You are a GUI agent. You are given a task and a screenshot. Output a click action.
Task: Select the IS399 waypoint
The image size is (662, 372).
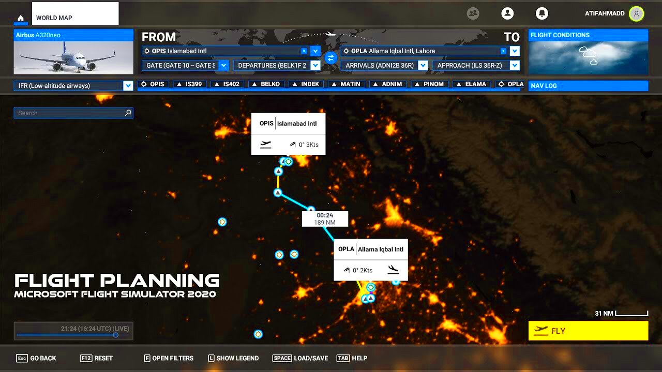coord(190,84)
